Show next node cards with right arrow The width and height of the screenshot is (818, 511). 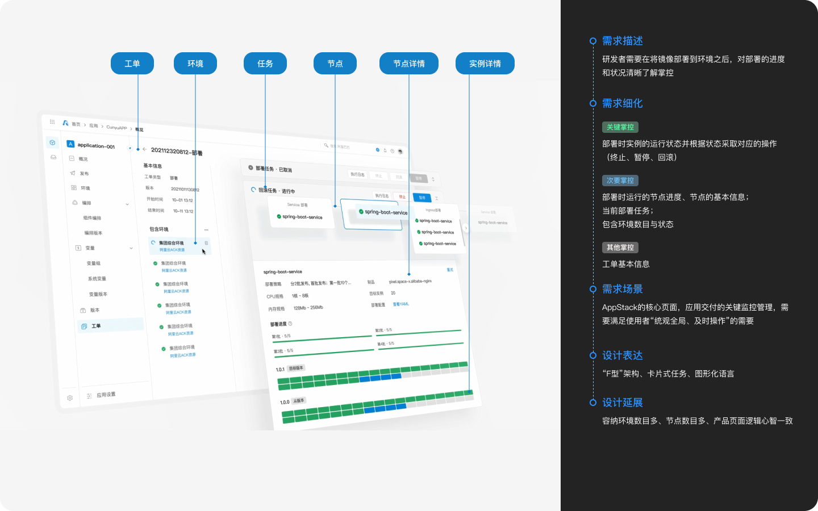click(x=466, y=228)
